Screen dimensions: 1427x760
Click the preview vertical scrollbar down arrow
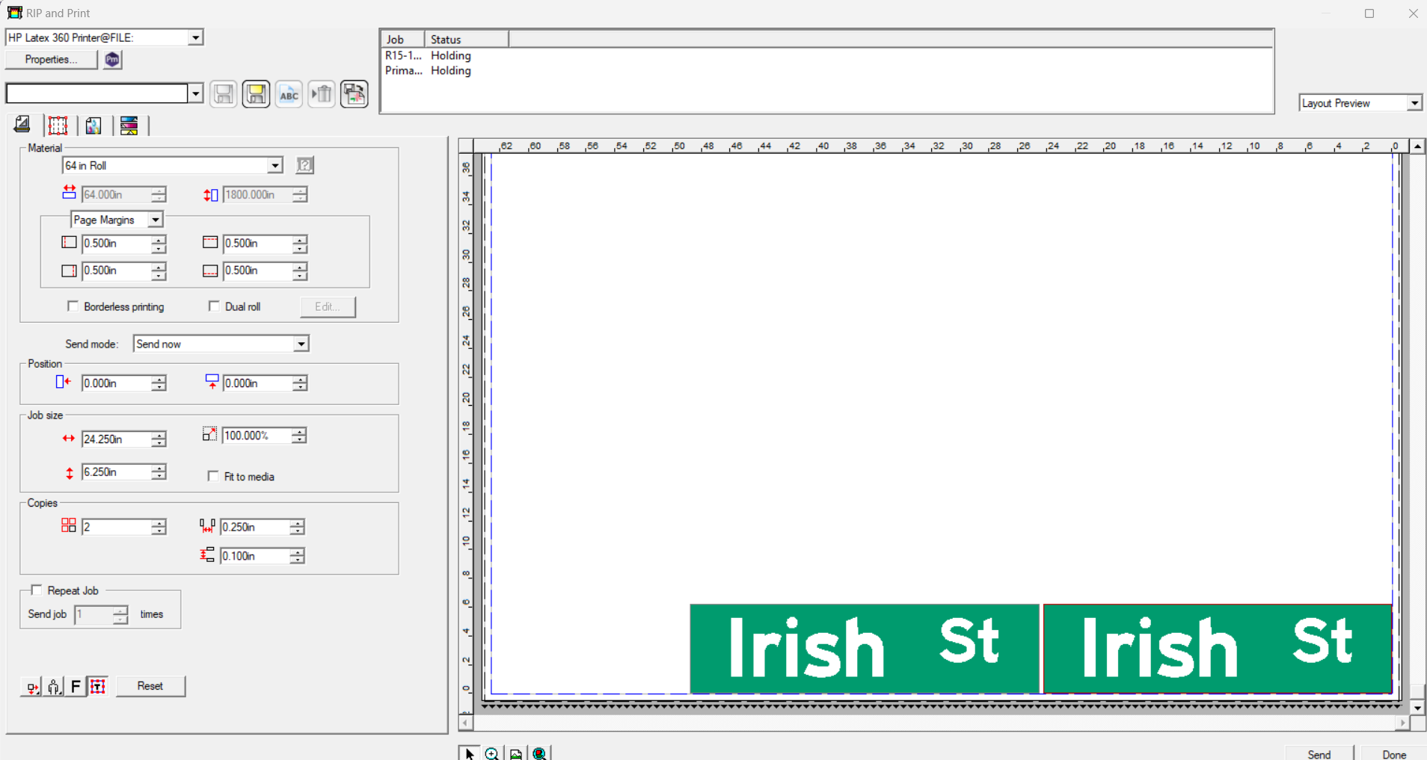[x=1417, y=707]
